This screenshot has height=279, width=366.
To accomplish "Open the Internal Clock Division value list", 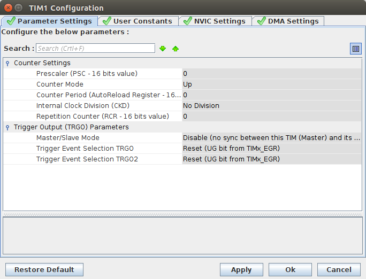I will click(x=271, y=106).
